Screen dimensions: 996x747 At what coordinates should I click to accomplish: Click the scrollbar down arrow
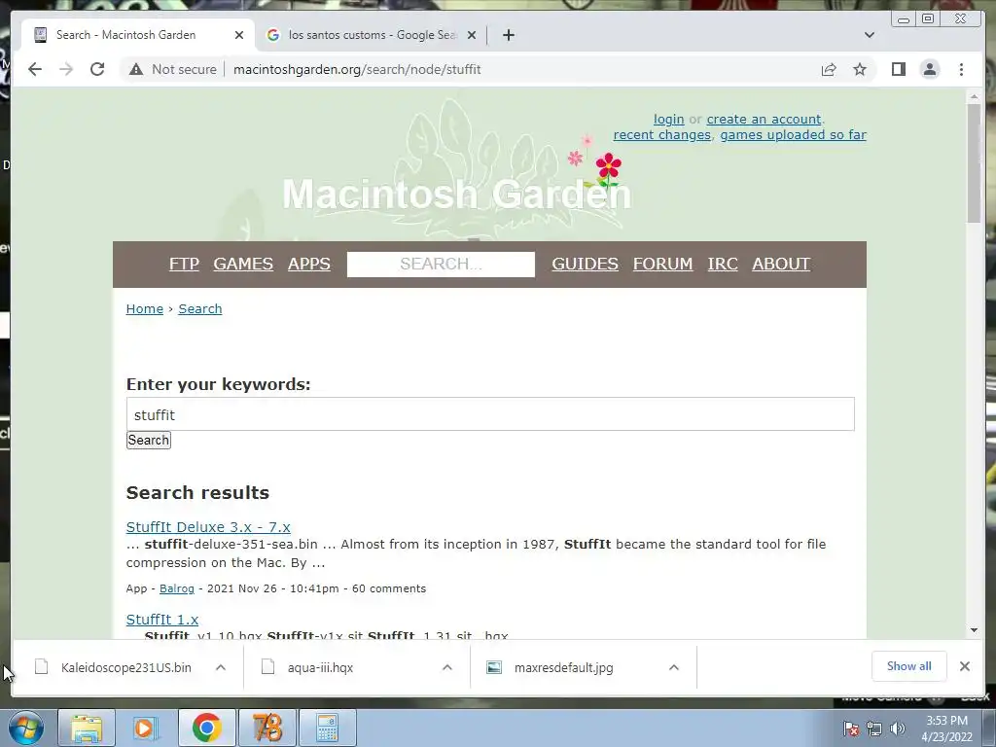(974, 630)
